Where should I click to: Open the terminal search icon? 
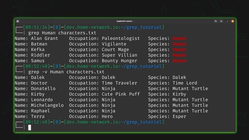216,21
